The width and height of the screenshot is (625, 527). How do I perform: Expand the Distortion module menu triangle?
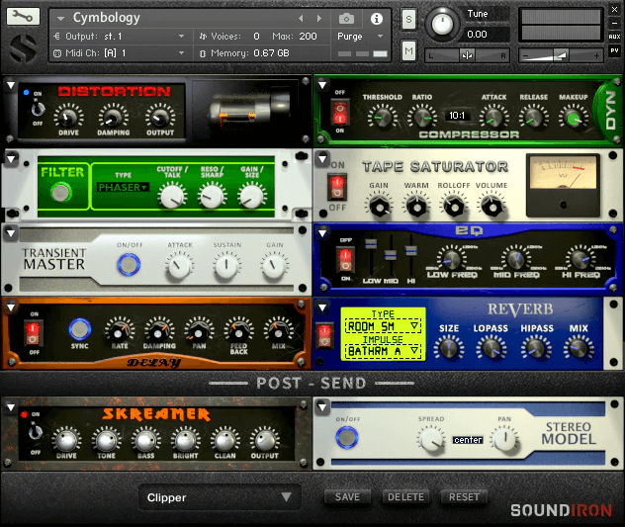point(11,85)
